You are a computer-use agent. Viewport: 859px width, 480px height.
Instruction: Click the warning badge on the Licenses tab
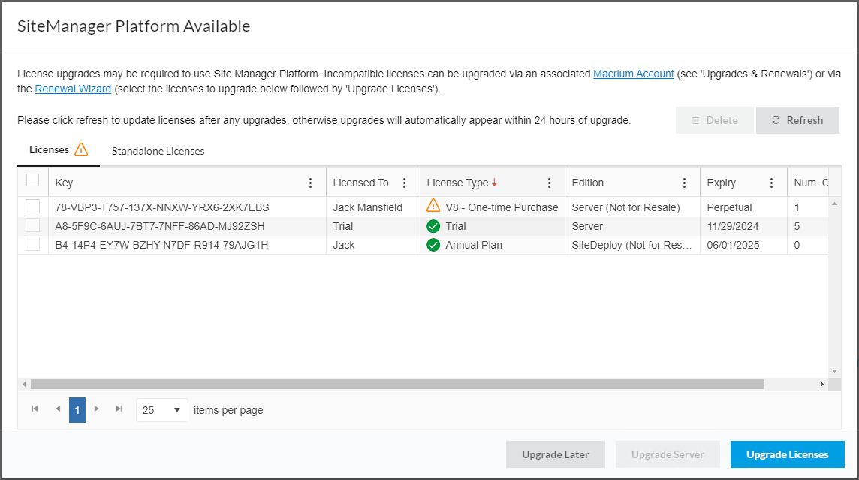pyautogui.click(x=80, y=149)
